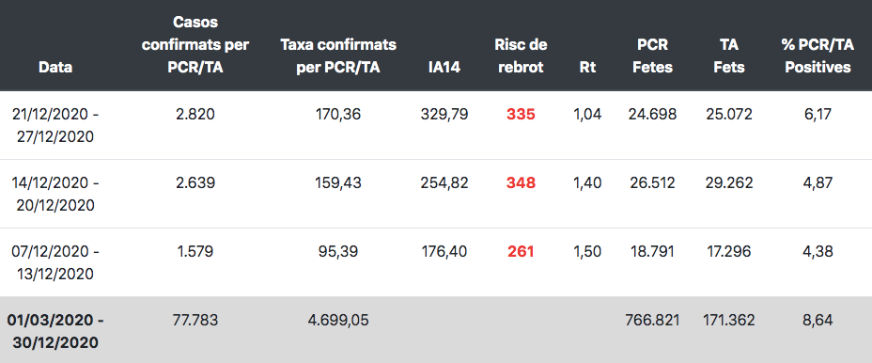This screenshot has width=872, height=363.
Task: Select the Casos confirmats per PCR/TA header
Action: [195, 44]
